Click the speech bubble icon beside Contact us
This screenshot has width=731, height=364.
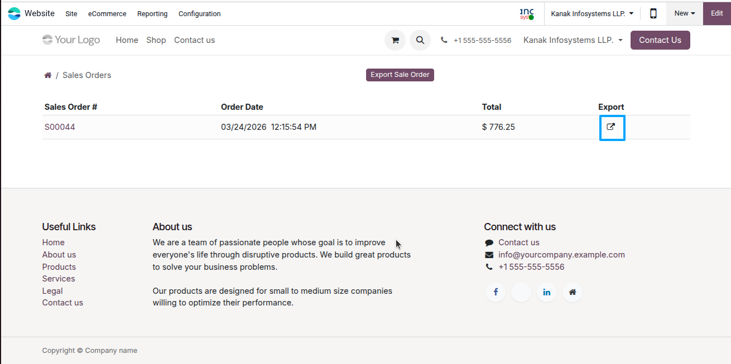click(x=489, y=242)
